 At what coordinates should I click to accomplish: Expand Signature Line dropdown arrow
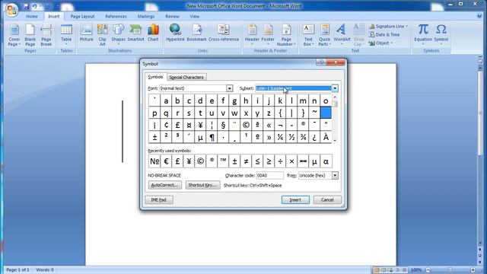pos(406,27)
